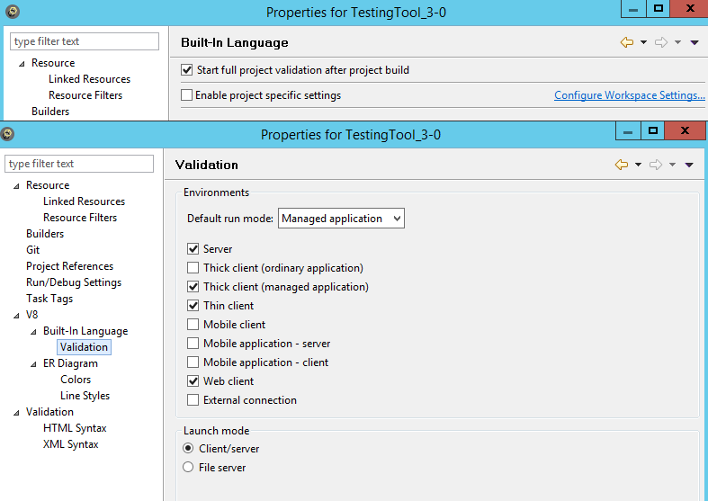Viewport: 708px width, 501px height.
Task: Collapse bottom Validation tree node
Action: 17,413
